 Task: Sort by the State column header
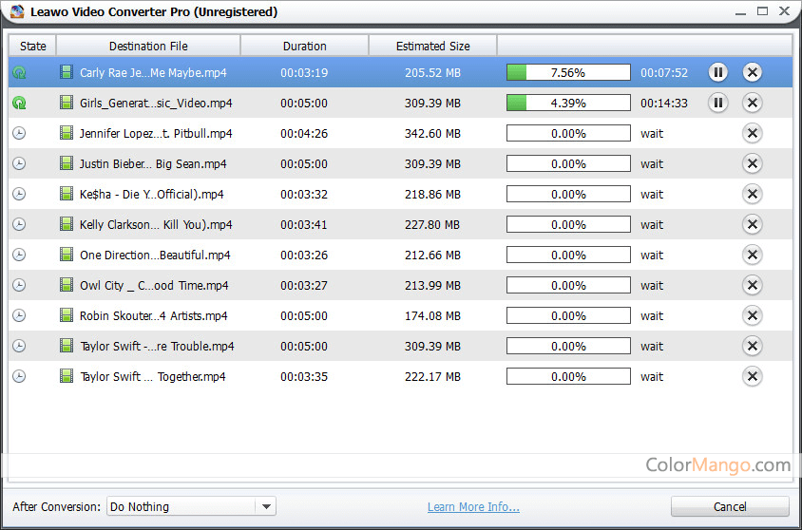32,46
